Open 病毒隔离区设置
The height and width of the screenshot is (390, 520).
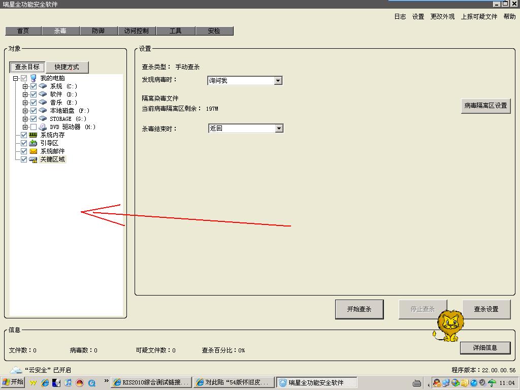486,106
